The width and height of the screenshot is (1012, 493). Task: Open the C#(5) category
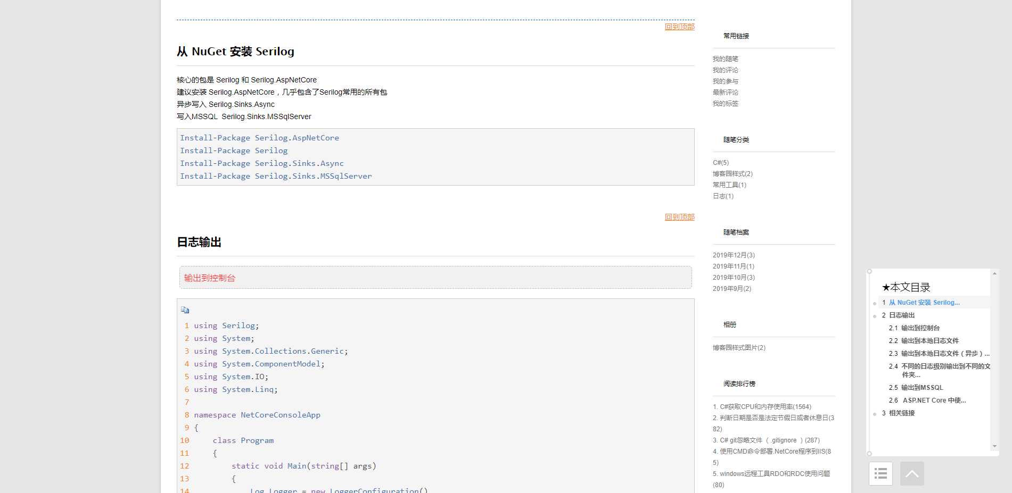(x=721, y=163)
